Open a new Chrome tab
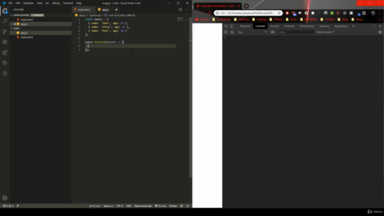The width and height of the screenshot is (384, 216). [246, 6]
